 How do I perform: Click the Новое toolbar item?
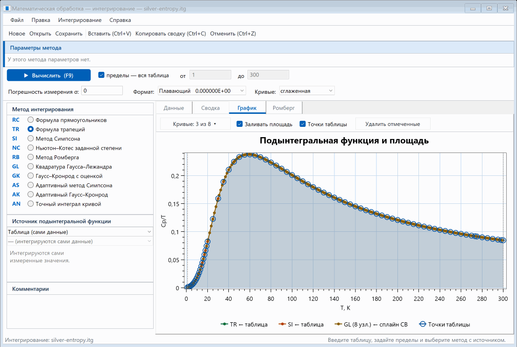17,34
